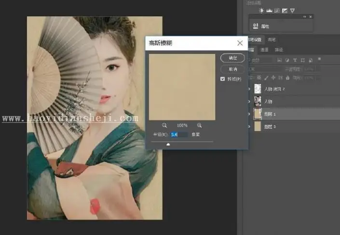Switch to the 通道 tab
Image resolution: width=340 pixels, height=235 pixels.
click(x=264, y=50)
